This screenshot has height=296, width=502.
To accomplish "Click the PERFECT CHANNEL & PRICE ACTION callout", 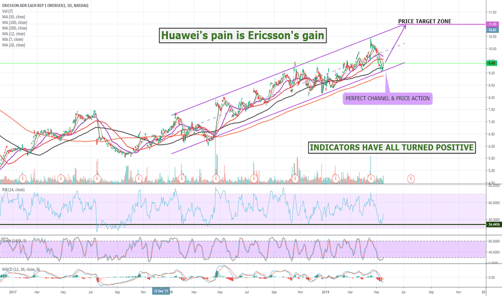I will (387, 98).
